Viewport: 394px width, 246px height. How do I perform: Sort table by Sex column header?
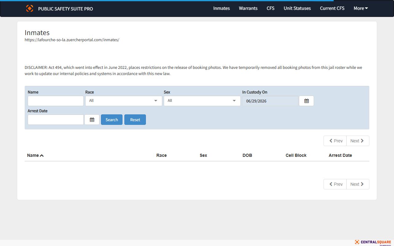pyautogui.click(x=203, y=155)
